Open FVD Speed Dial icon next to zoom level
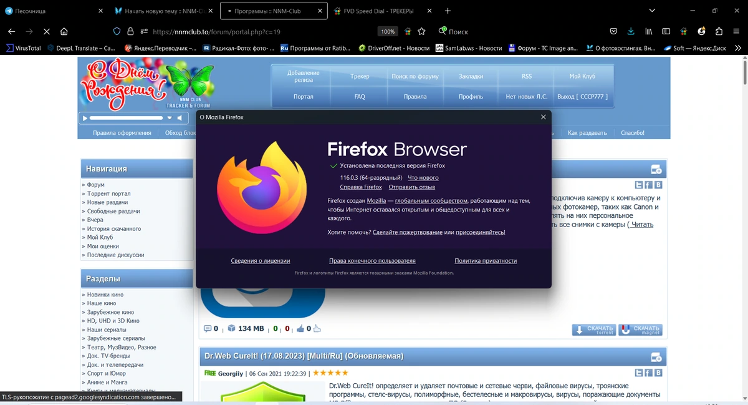 408,31
